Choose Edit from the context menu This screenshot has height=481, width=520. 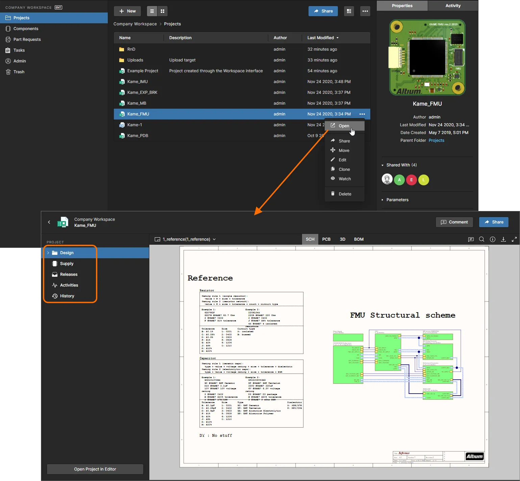coord(345,160)
